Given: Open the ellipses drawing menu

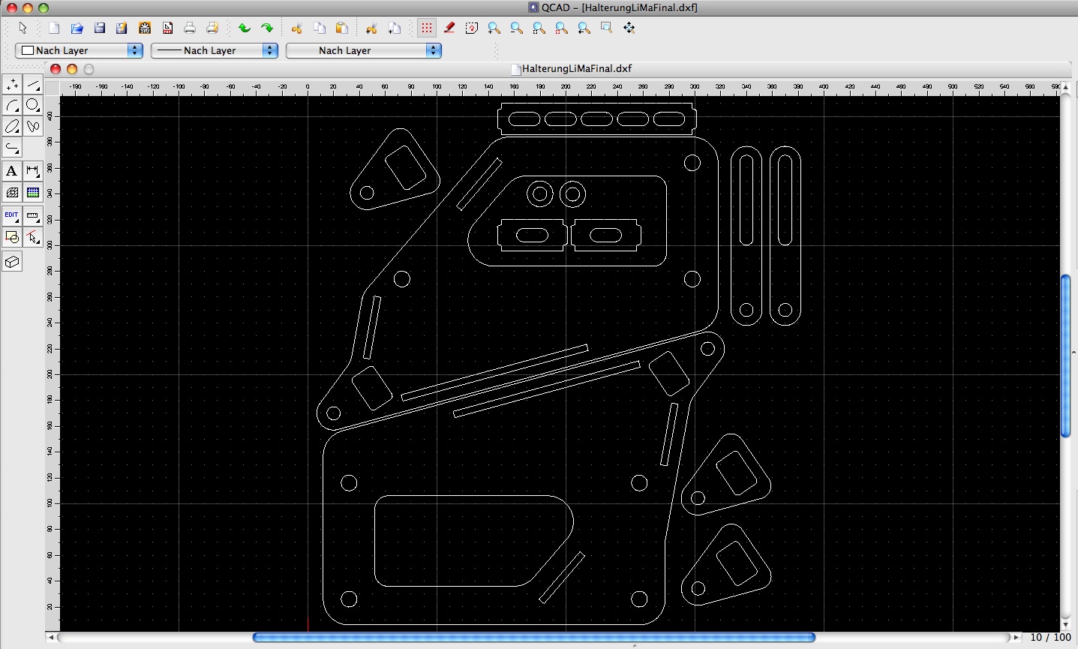Looking at the screenshot, I should (12, 126).
